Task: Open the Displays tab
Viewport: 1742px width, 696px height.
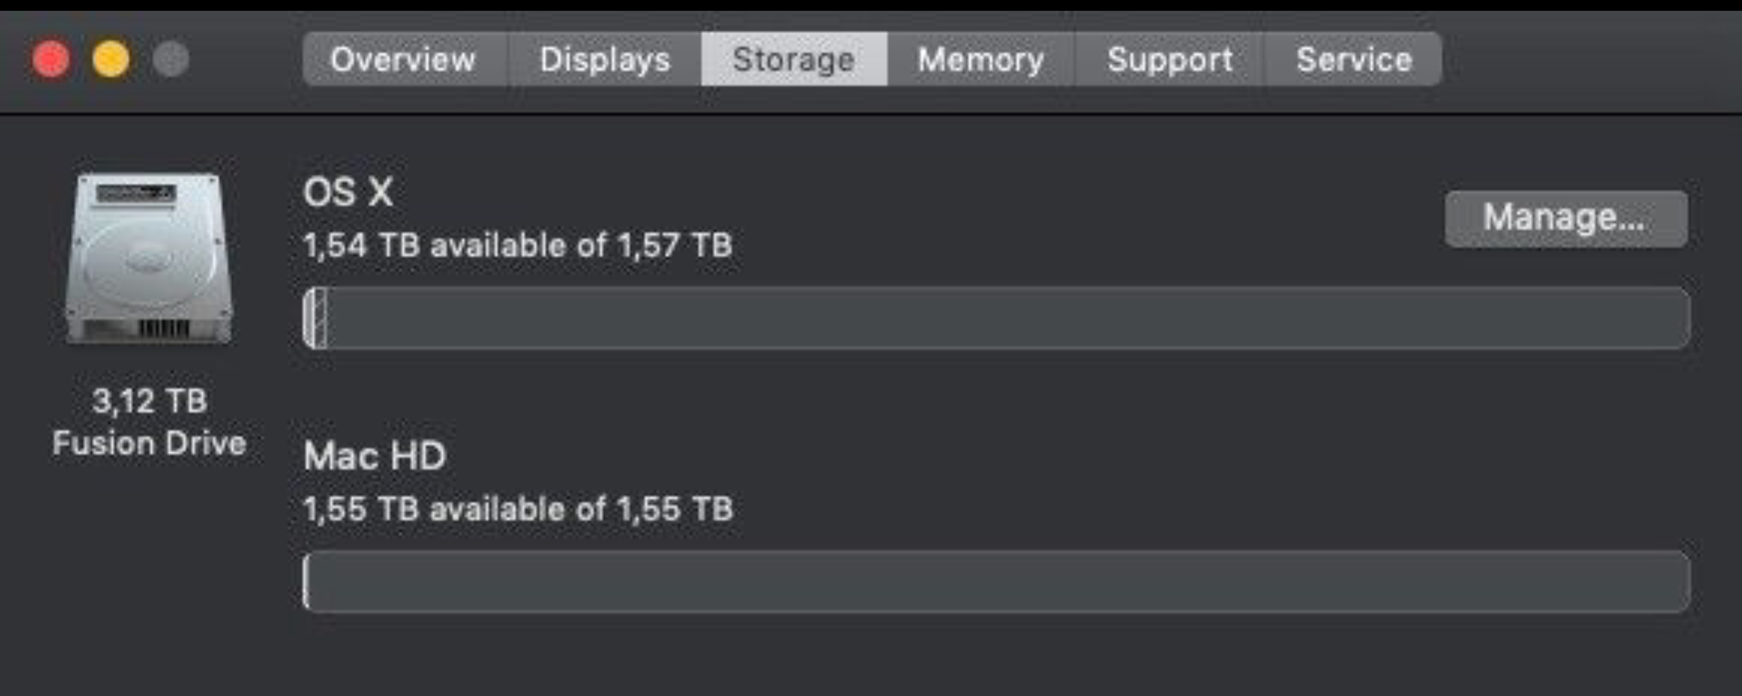Action: [x=604, y=59]
